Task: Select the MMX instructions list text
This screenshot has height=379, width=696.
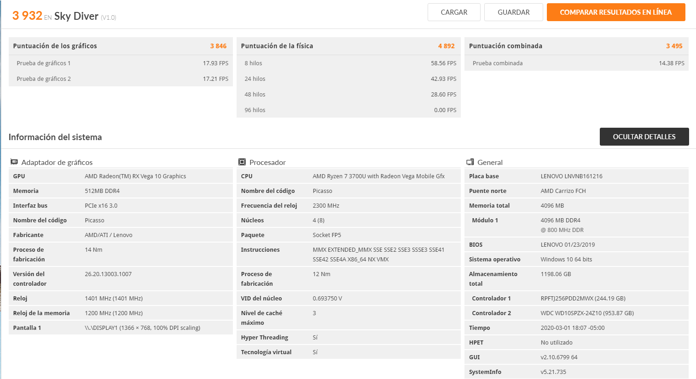Action: (x=378, y=255)
